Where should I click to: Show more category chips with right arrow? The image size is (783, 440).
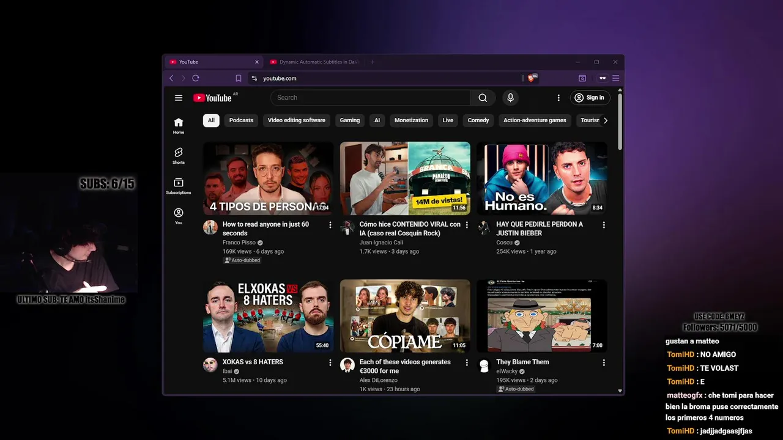point(606,120)
